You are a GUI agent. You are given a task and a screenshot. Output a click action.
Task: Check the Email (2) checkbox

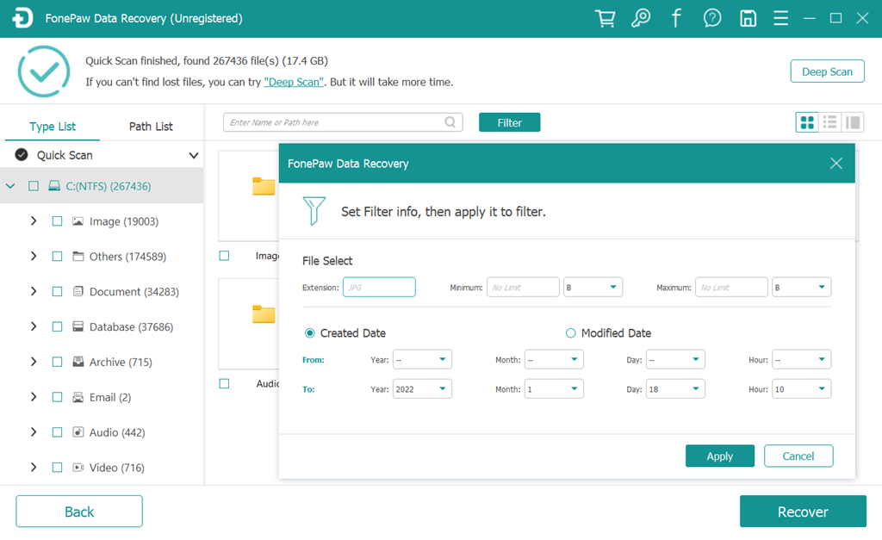(57, 397)
